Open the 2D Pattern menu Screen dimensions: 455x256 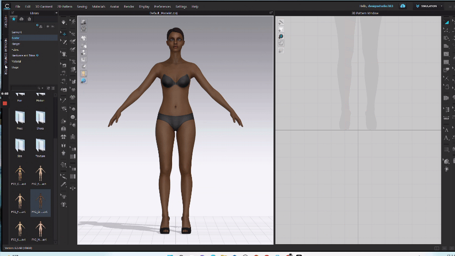point(64,6)
